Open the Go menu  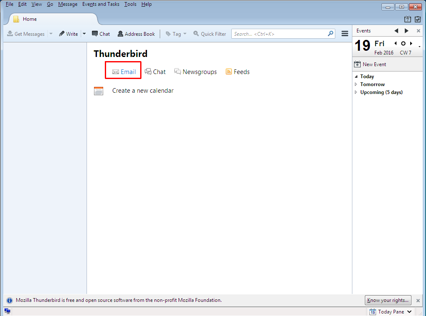(x=50, y=4)
